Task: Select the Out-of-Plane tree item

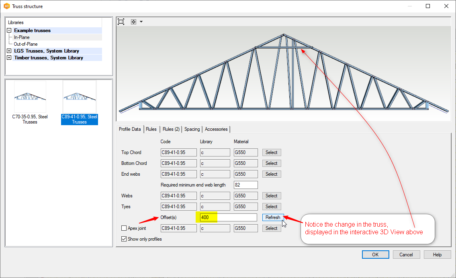Action: pos(26,44)
